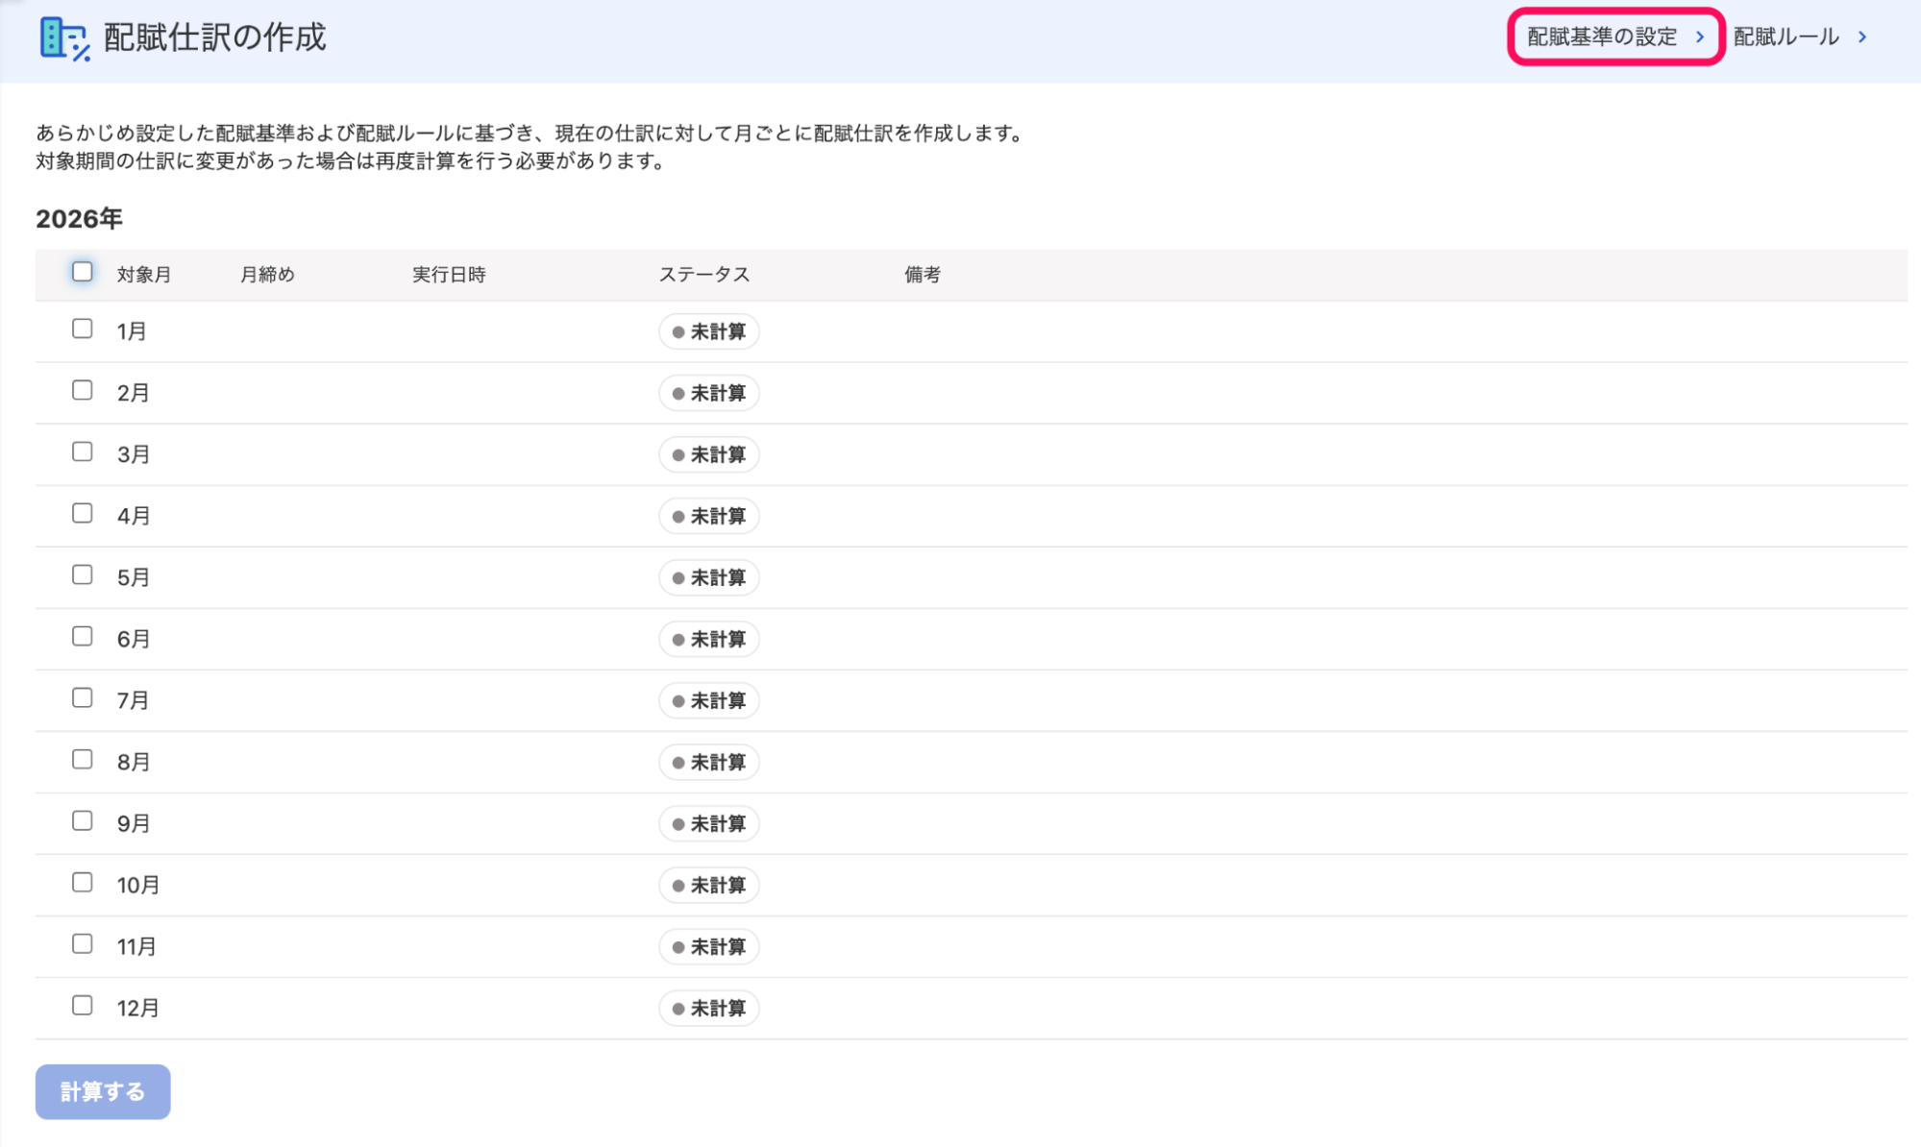Check the 10月 row checkbox
Screen dimensions: 1921x1147
(x=83, y=882)
